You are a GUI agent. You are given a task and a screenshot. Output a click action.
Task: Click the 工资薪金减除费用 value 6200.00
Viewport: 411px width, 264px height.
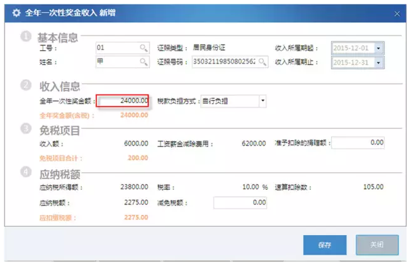[254, 143]
